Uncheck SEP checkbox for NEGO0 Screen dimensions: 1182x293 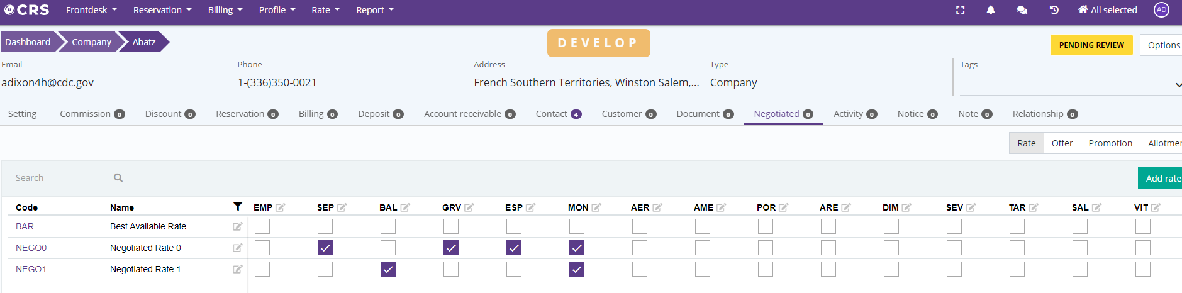325,248
